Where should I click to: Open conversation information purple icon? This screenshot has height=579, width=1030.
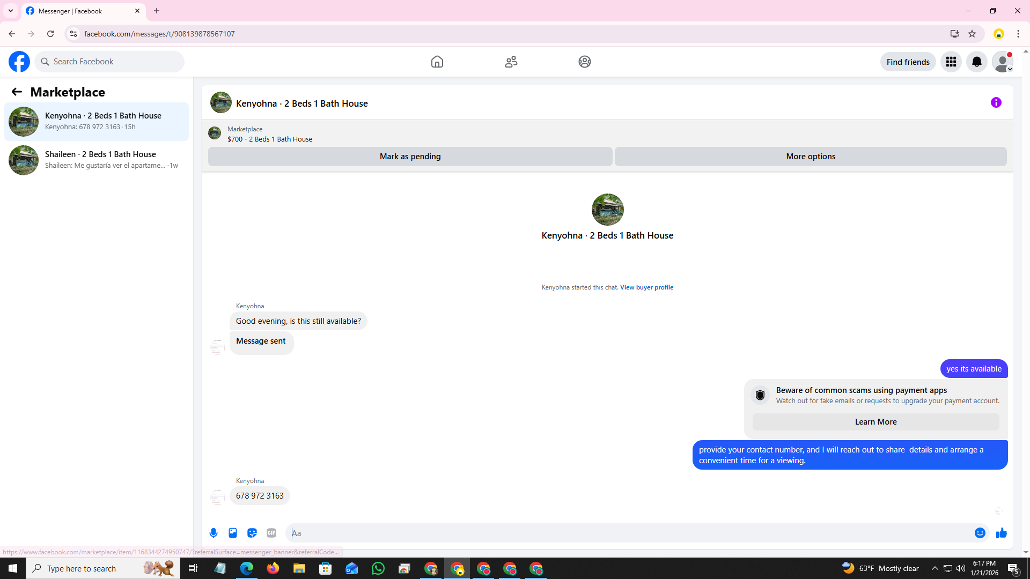tap(996, 102)
